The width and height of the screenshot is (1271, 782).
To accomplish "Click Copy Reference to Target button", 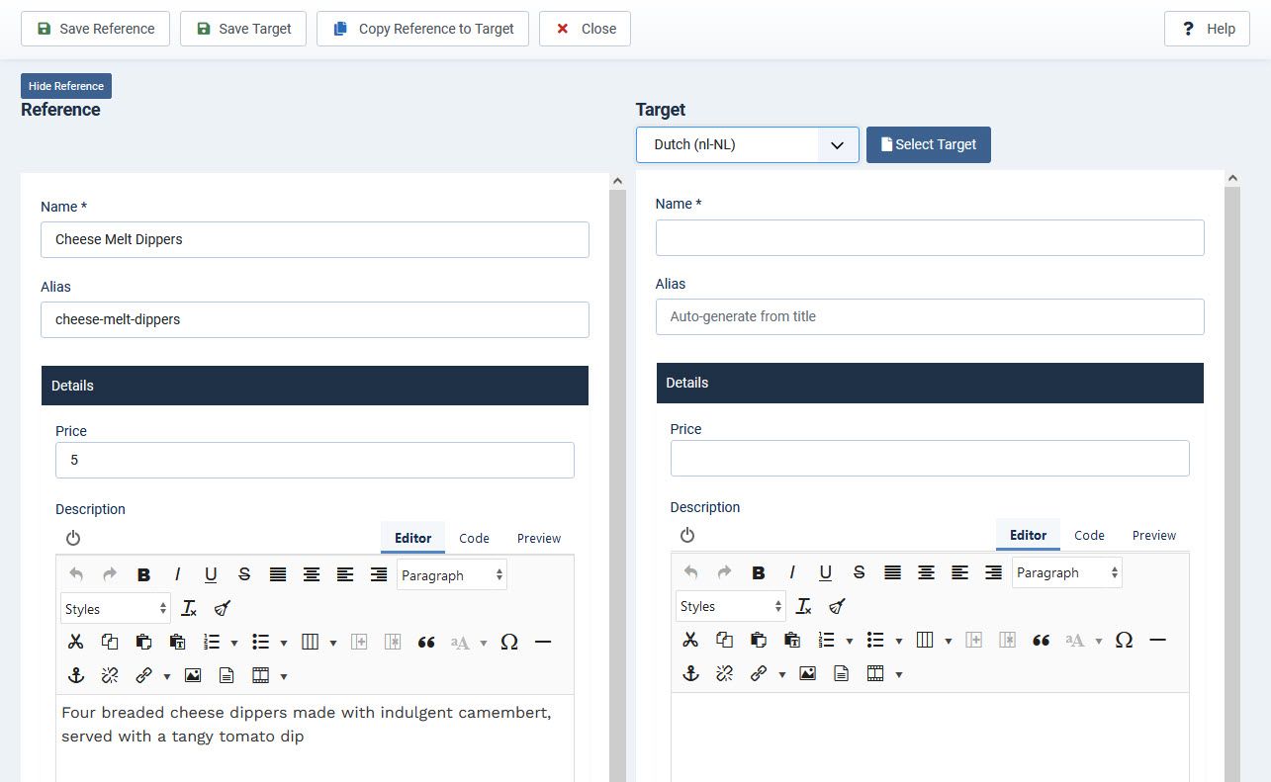I will [x=422, y=29].
